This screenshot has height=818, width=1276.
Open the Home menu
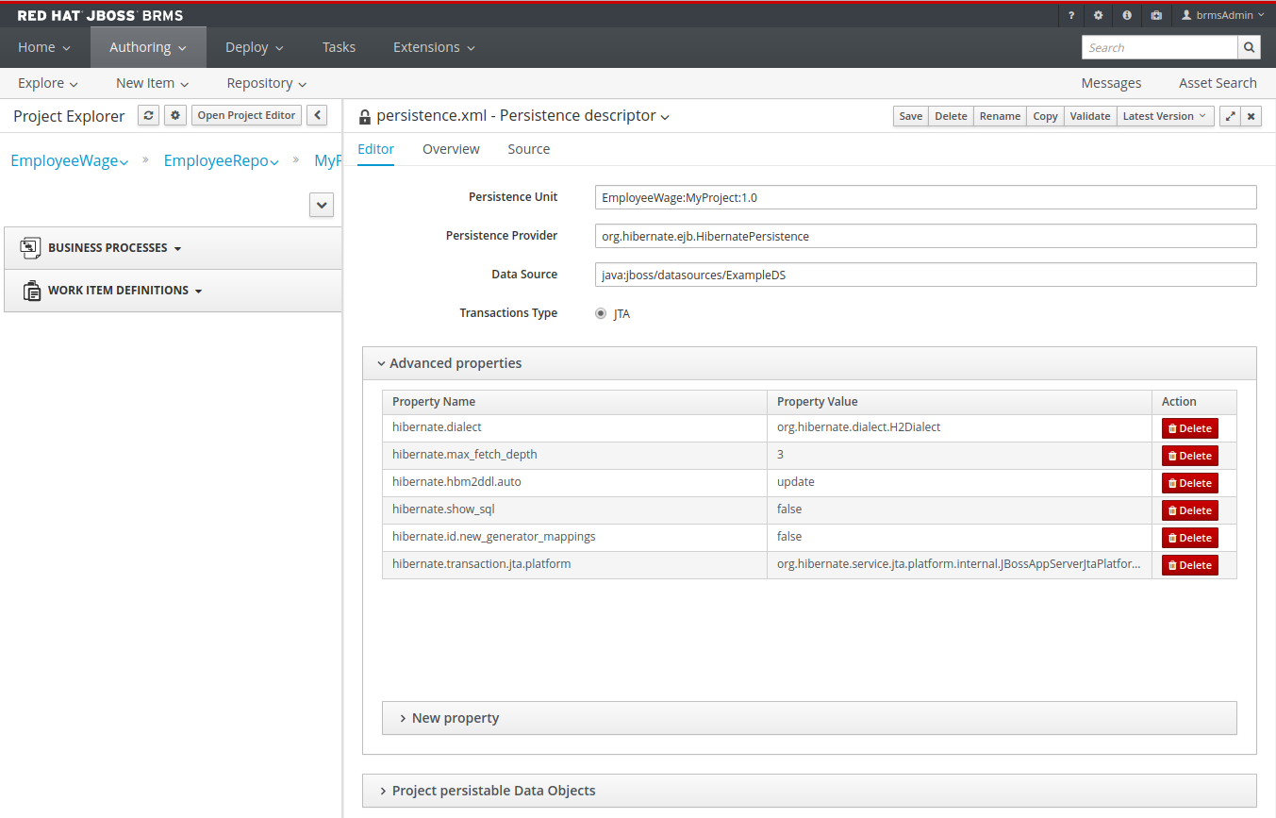click(x=44, y=47)
